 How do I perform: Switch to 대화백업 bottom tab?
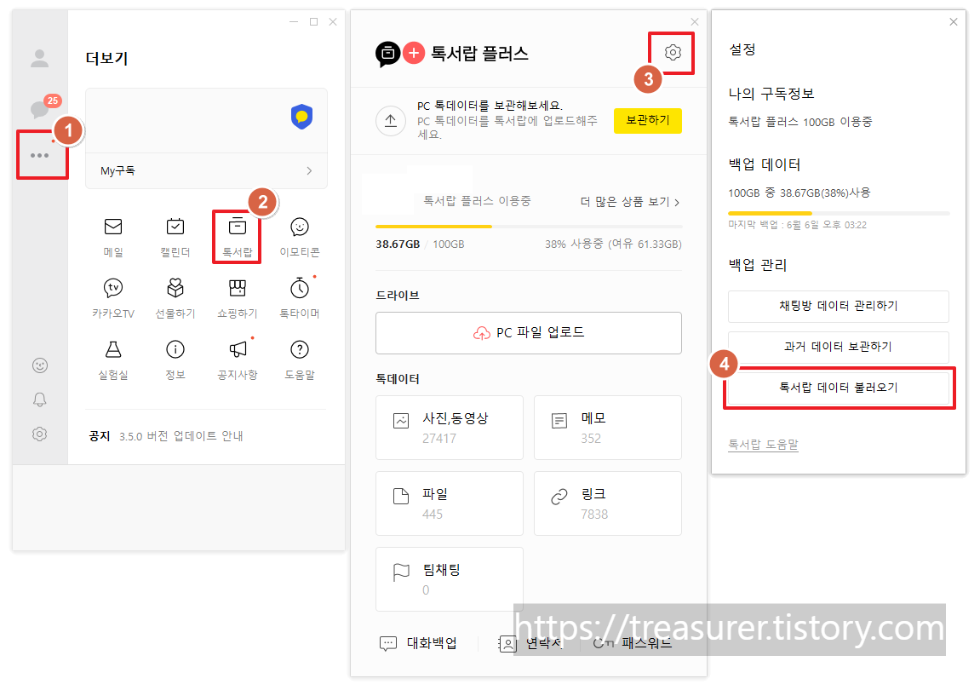click(x=419, y=643)
